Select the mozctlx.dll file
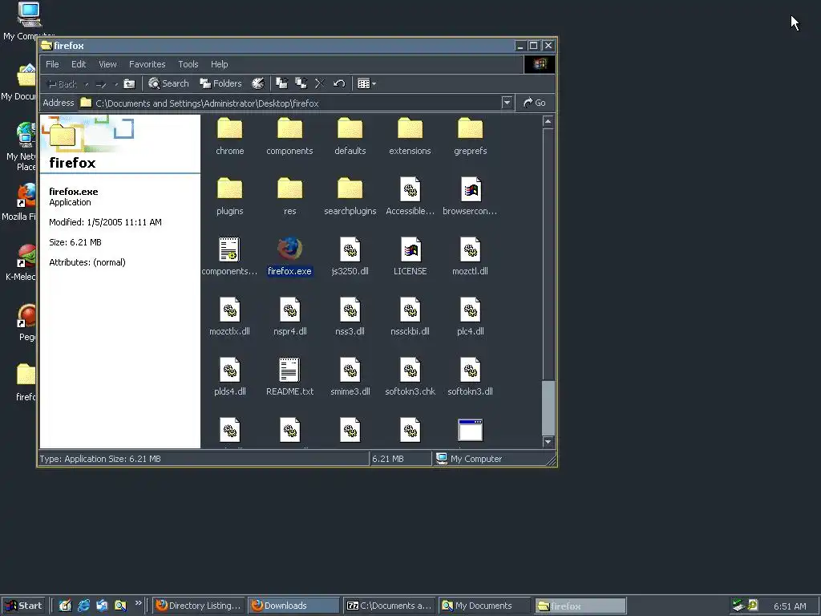This screenshot has height=616, width=821. [230, 317]
